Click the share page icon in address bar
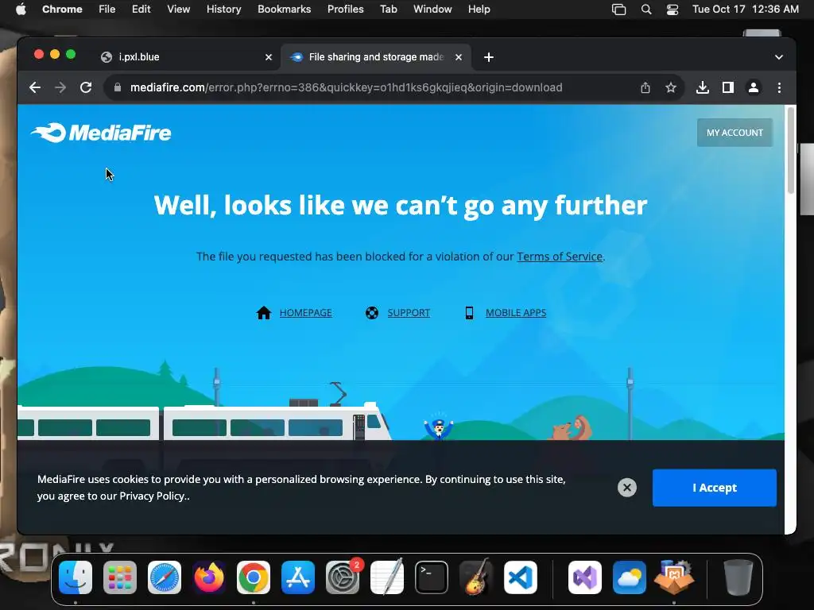 (645, 87)
